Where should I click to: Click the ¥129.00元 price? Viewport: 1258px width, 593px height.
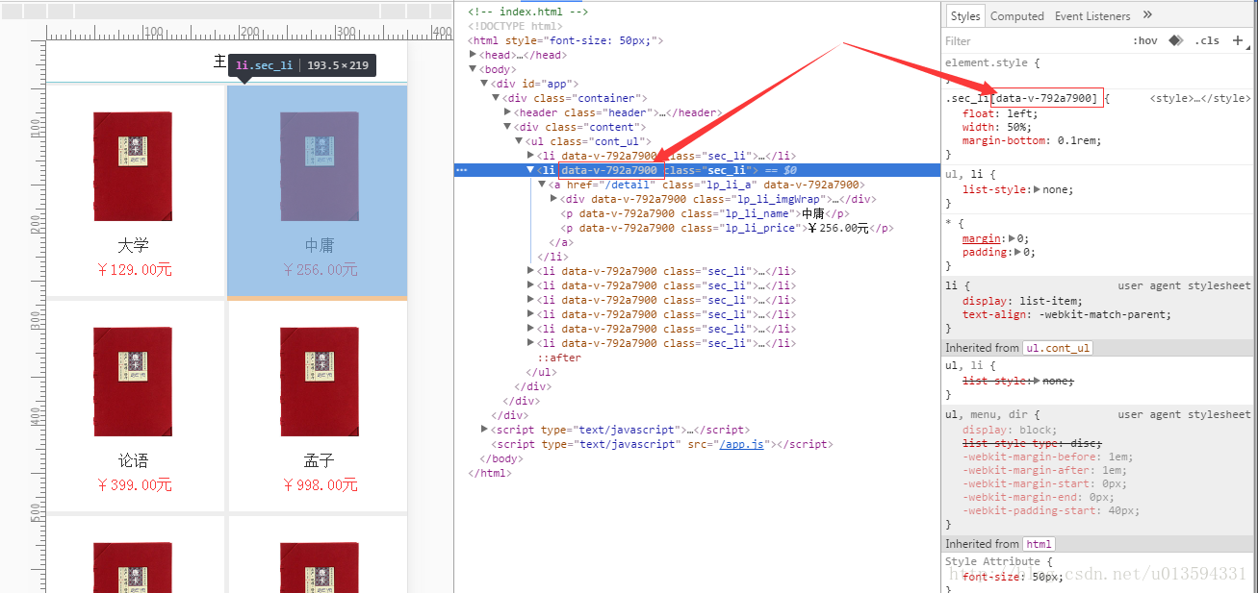(134, 270)
